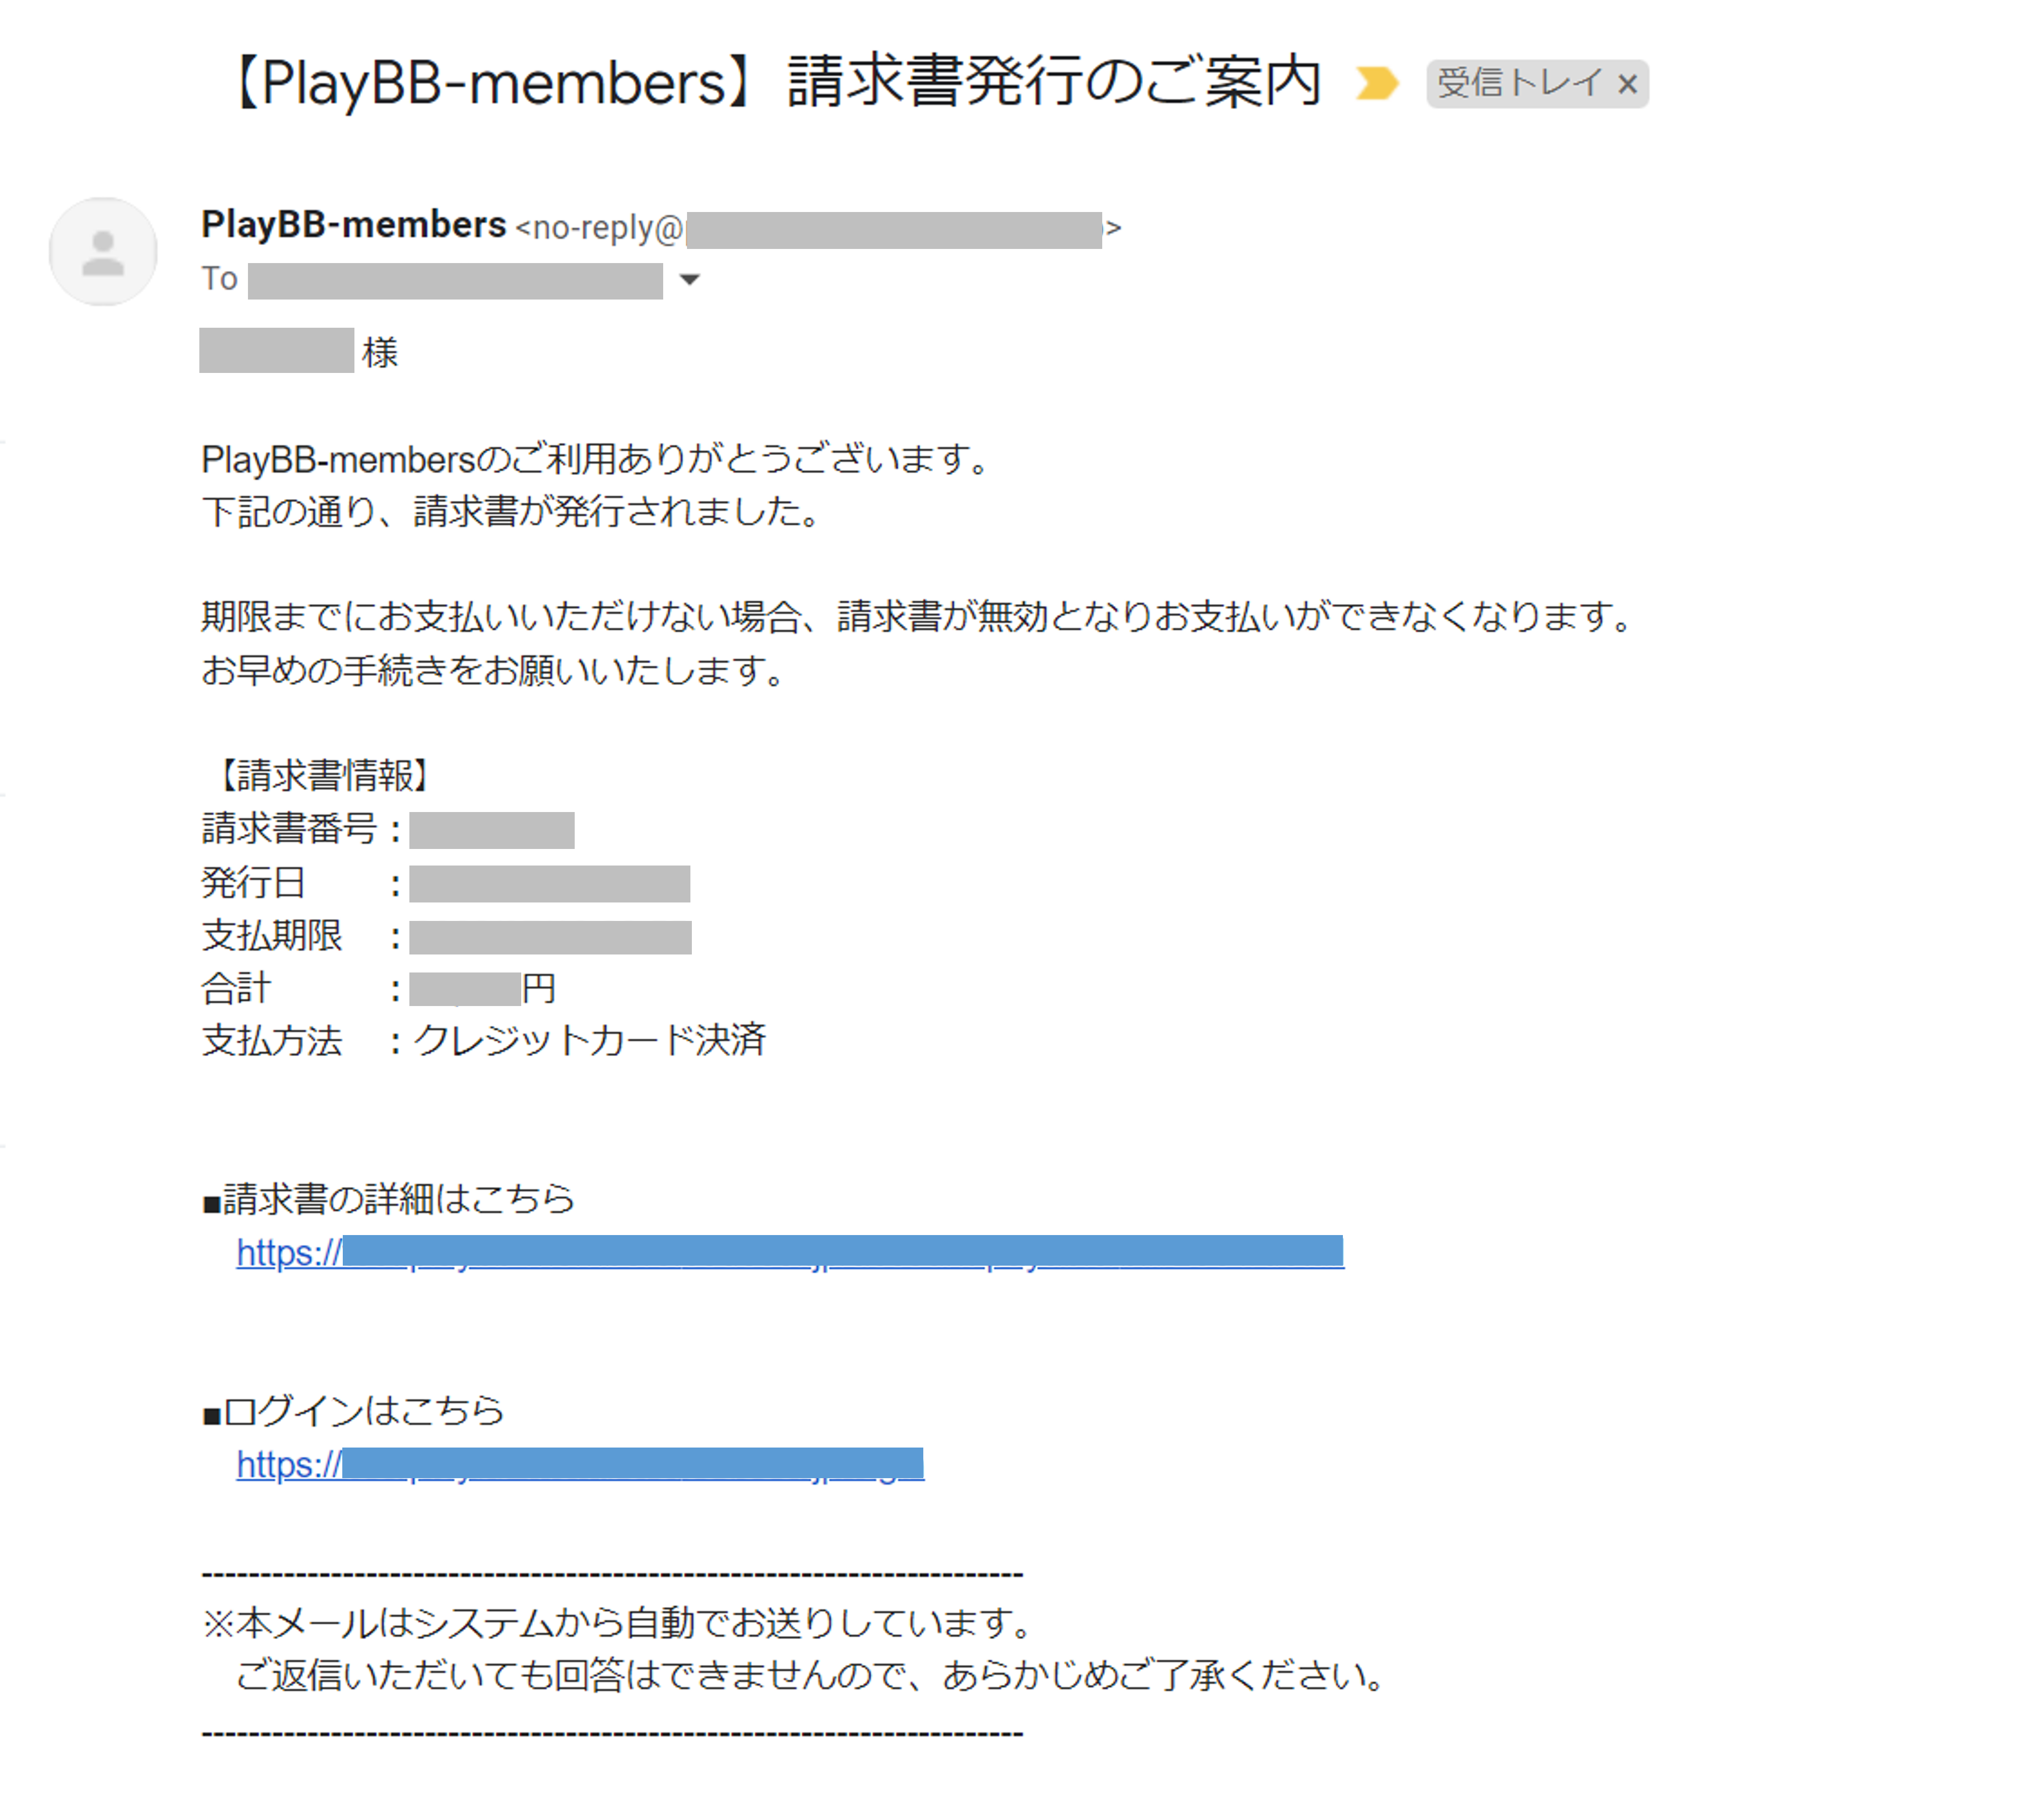Click the redacted sender email address
2044x1820 pixels.
pyautogui.click(x=894, y=230)
